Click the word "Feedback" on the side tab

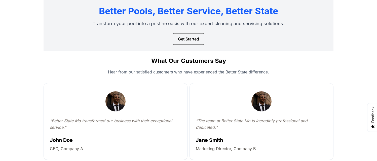pyautogui.click(x=373, y=114)
